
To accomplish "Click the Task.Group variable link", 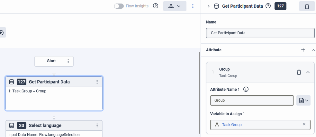I will tap(232, 124).
